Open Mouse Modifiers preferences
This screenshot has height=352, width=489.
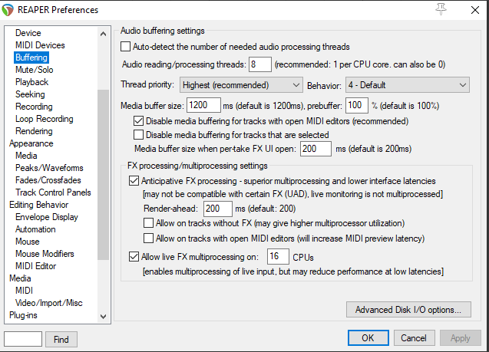[45, 254]
